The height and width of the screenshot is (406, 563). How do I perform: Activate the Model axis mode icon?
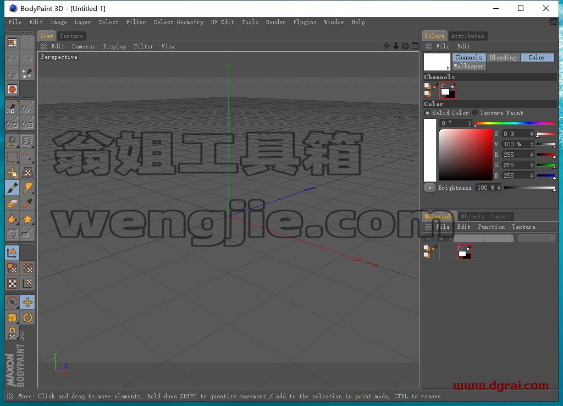pyautogui.click(x=12, y=253)
